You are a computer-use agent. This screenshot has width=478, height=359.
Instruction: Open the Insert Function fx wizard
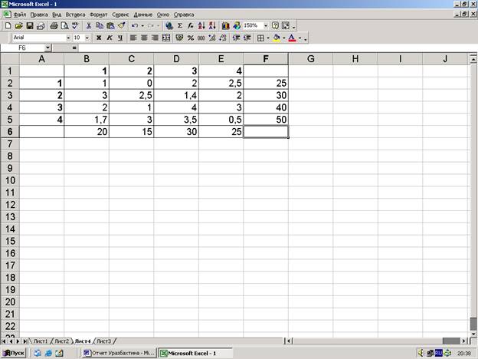pos(191,26)
